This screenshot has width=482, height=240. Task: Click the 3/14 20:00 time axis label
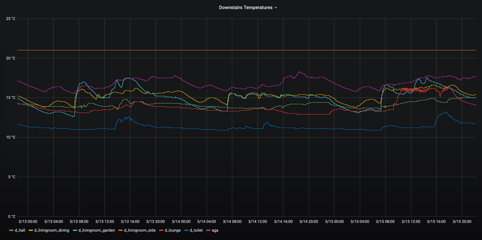tap(309, 221)
